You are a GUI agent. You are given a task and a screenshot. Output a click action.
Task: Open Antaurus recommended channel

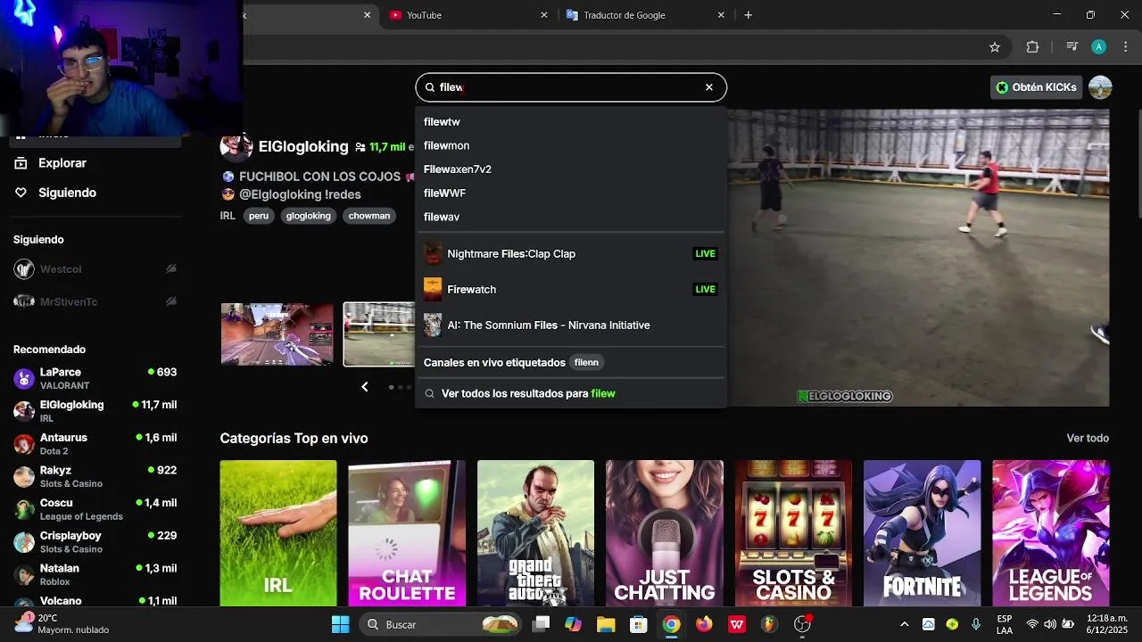[x=94, y=444]
